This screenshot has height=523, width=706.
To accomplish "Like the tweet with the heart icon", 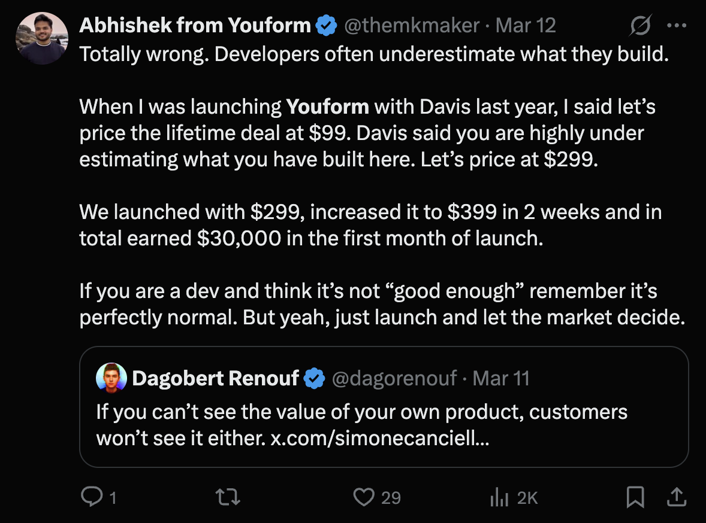I will pos(363,497).
